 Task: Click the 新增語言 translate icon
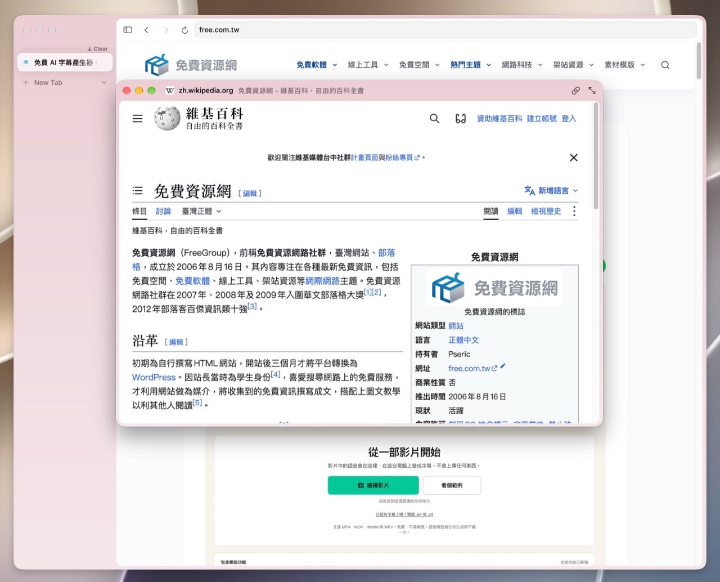[x=529, y=191]
